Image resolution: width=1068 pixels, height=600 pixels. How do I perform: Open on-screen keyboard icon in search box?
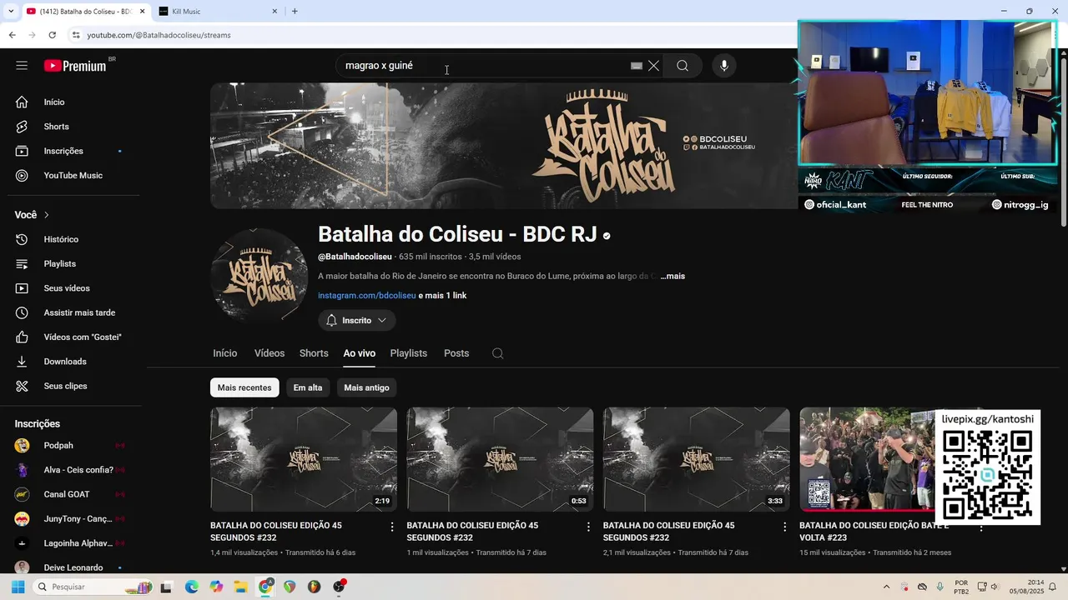(637, 66)
